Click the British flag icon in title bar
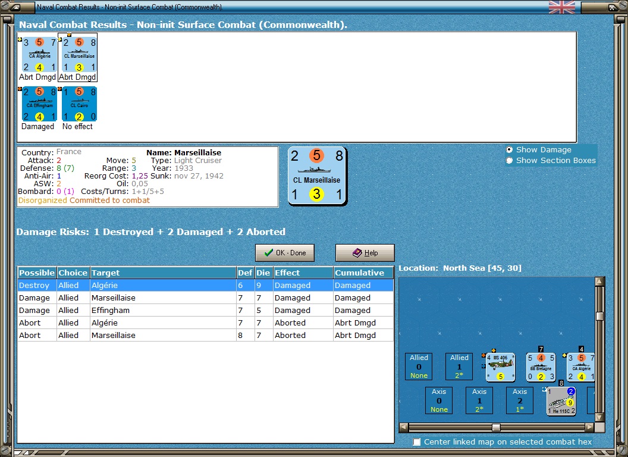Screen dimensions: 628x457 pyautogui.click(x=562, y=7)
